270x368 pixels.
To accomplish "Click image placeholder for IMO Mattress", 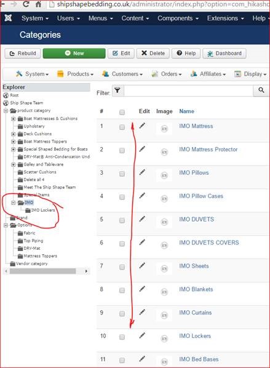I will click(x=164, y=129).
